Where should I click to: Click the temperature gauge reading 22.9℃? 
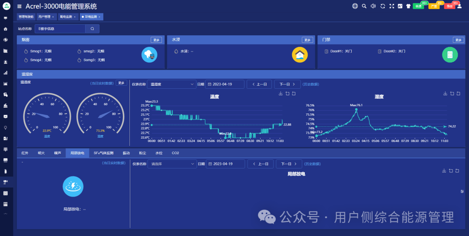coord(47,131)
